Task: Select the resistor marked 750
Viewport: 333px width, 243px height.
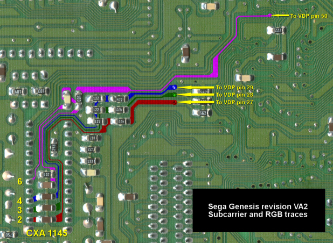Action: [x=9, y=234]
